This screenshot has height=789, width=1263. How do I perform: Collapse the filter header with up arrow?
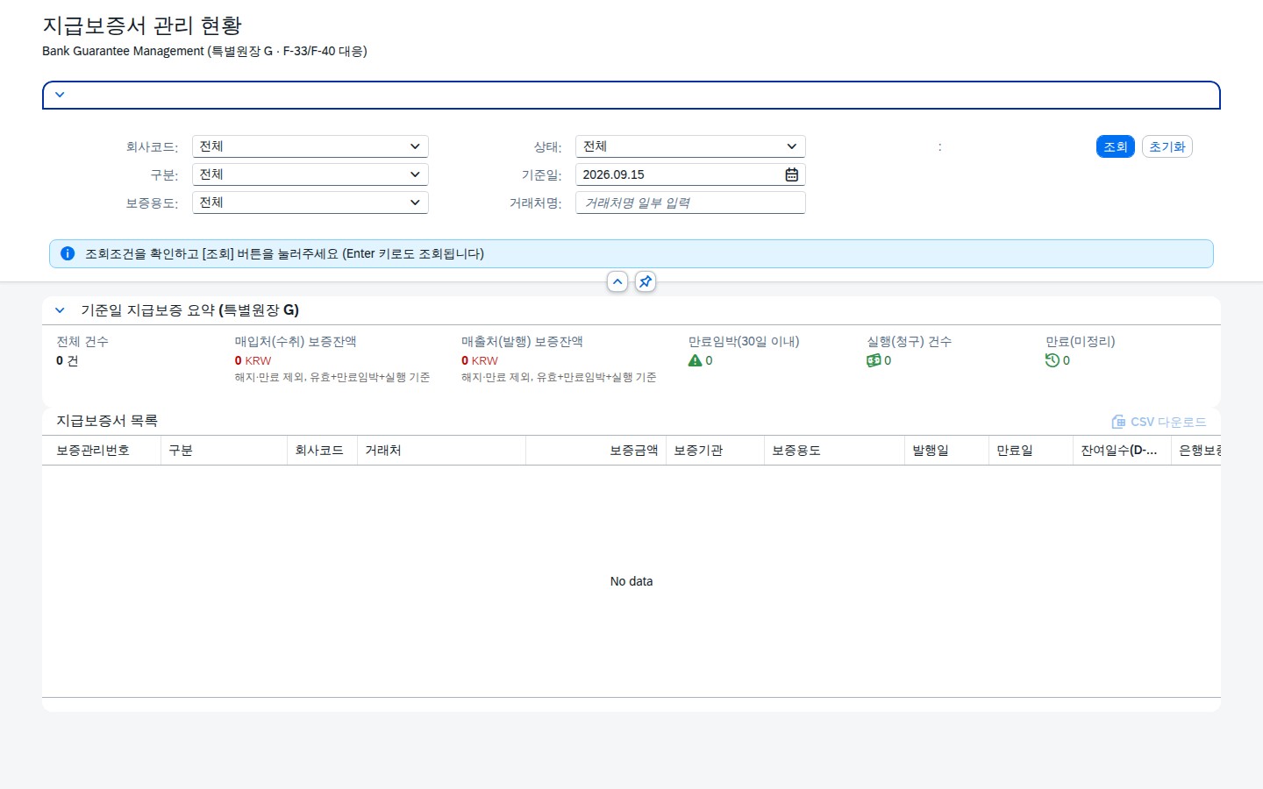tap(617, 281)
